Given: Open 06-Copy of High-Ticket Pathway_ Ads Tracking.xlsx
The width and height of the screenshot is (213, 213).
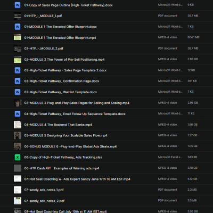Looking at the screenshot, I should (x=63, y=157).
